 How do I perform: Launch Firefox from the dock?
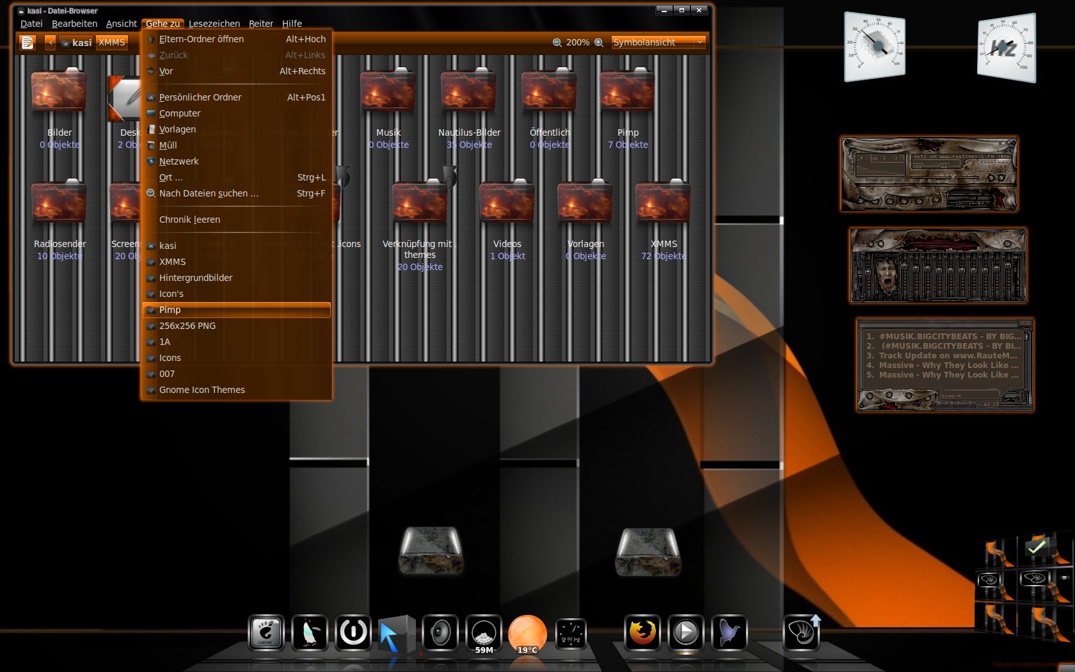pos(642,632)
